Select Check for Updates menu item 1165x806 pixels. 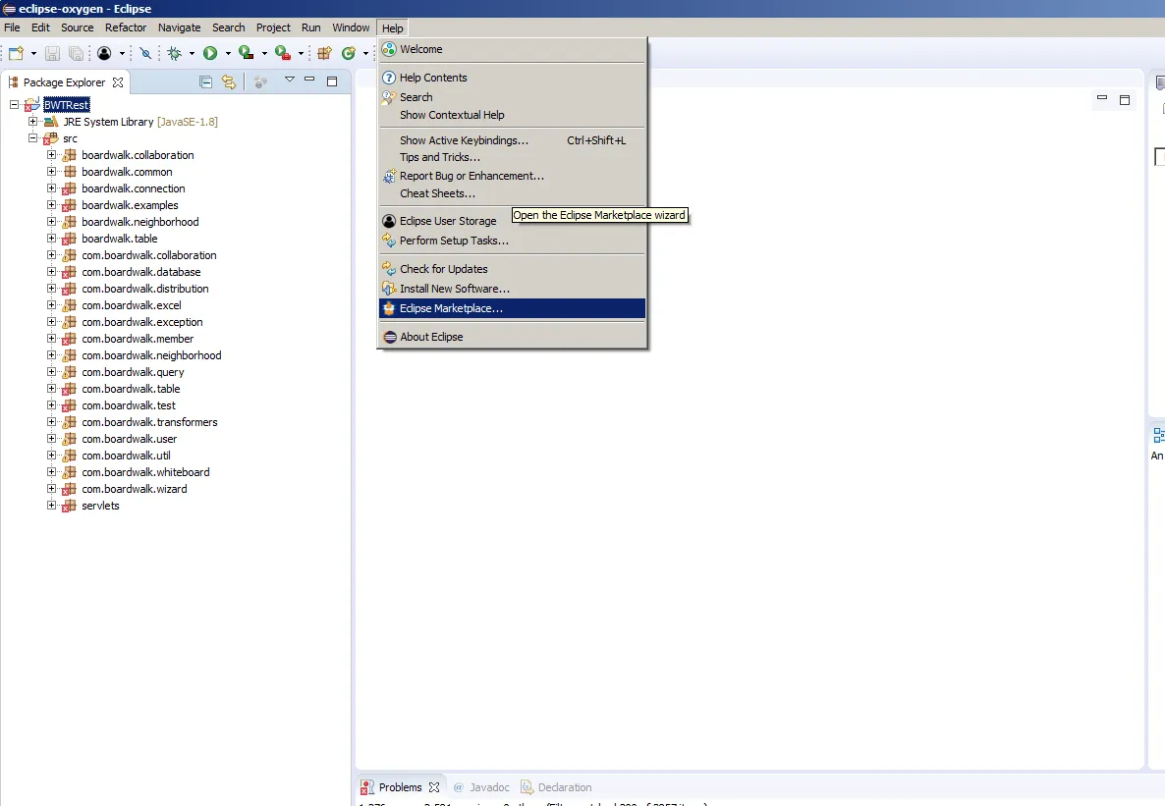point(512,269)
